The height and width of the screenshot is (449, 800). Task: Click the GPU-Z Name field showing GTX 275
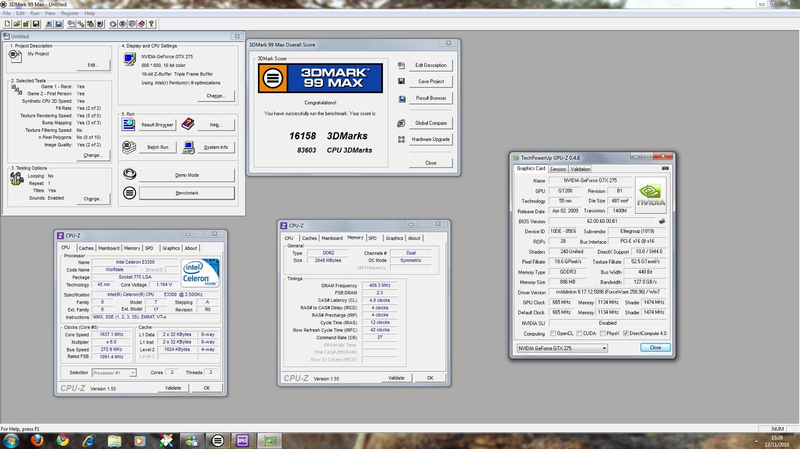pos(590,181)
